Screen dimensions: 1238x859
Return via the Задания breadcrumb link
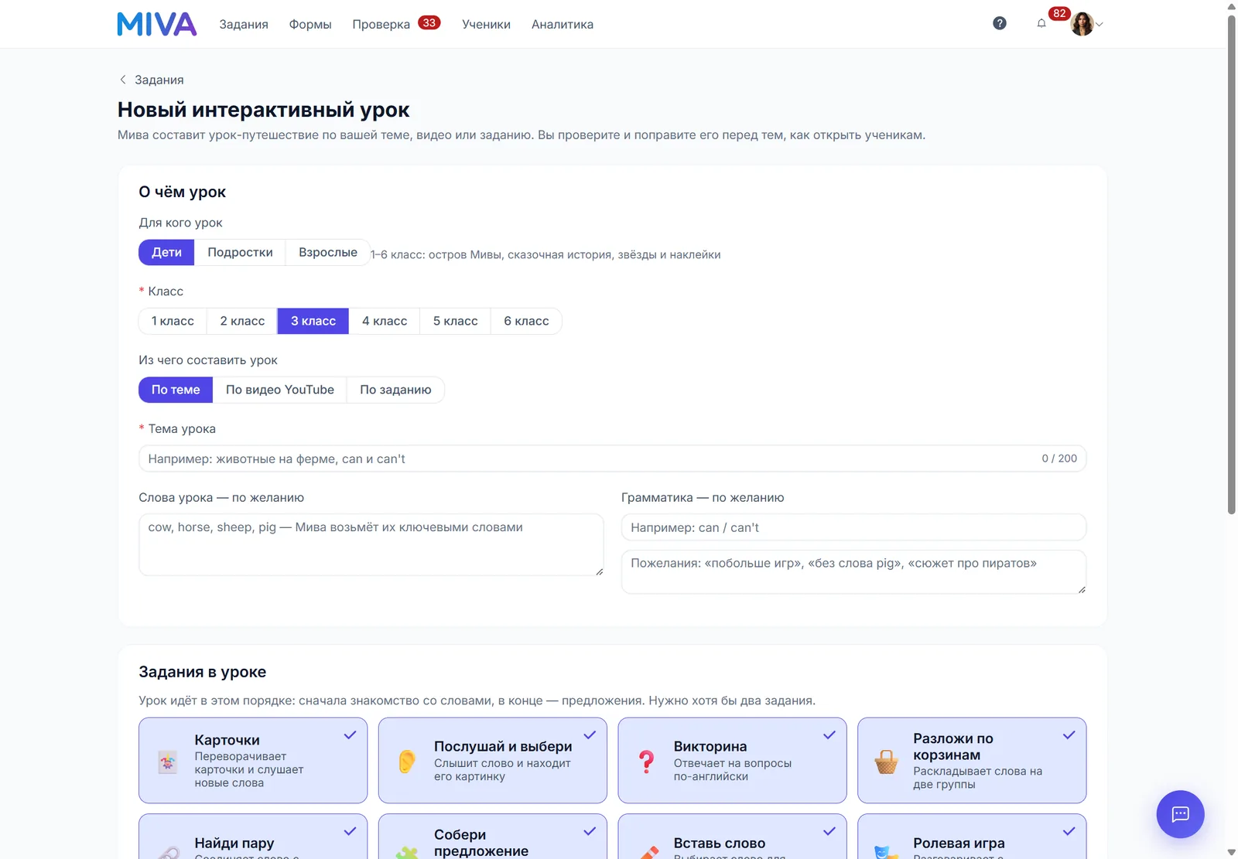coord(159,80)
